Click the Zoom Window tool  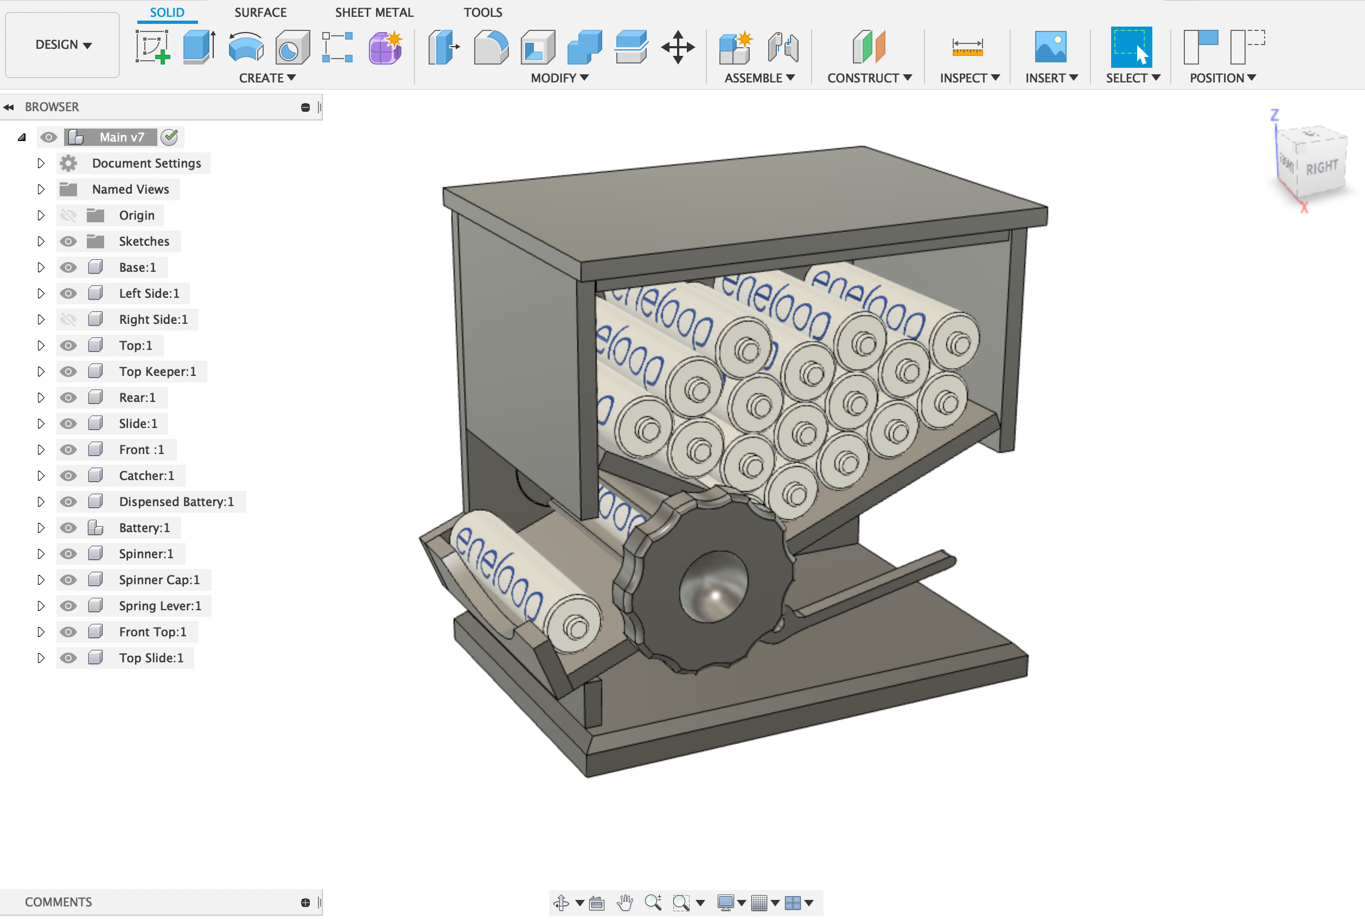pyautogui.click(x=681, y=903)
